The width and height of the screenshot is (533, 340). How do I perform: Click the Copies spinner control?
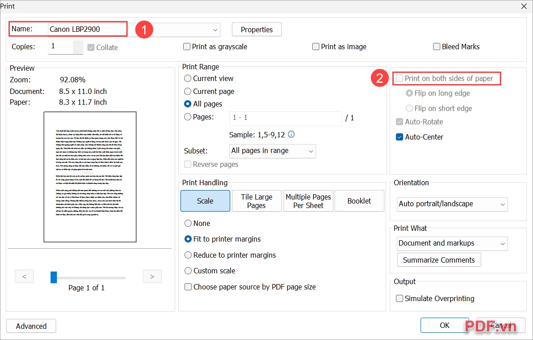click(x=78, y=47)
